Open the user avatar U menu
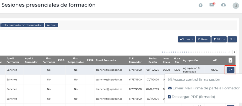The width and height of the screenshot is (242, 106). [x=236, y=6]
